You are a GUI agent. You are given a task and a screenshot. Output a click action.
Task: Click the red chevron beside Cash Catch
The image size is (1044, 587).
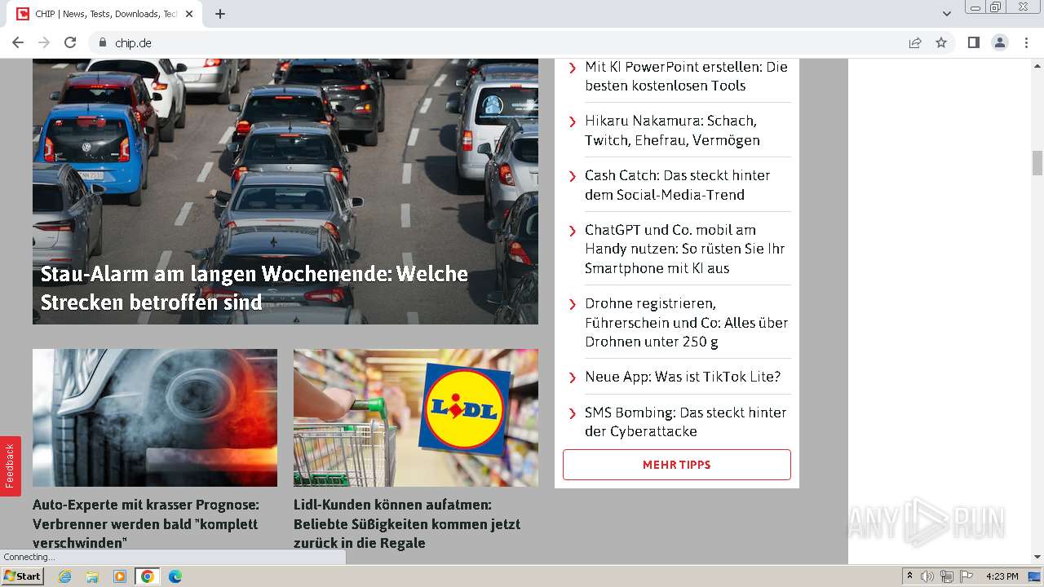pos(573,176)
